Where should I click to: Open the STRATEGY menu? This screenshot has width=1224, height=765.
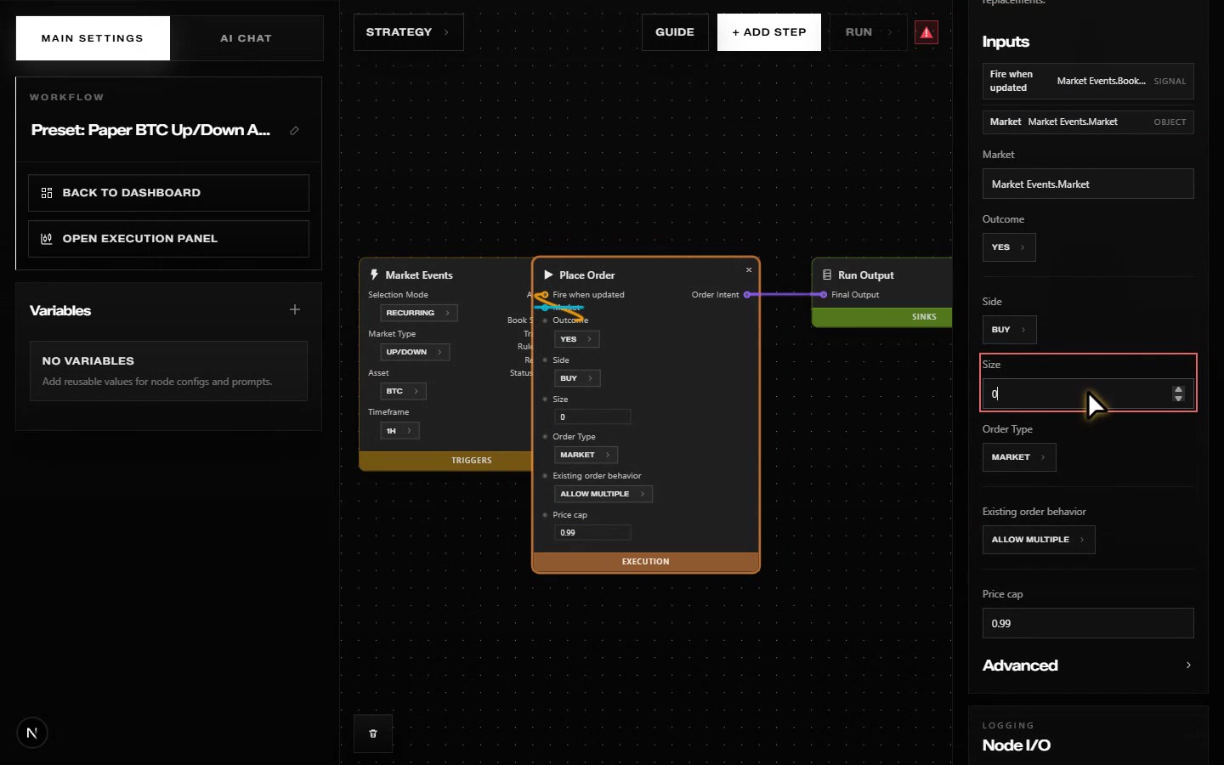coord(409,32)
